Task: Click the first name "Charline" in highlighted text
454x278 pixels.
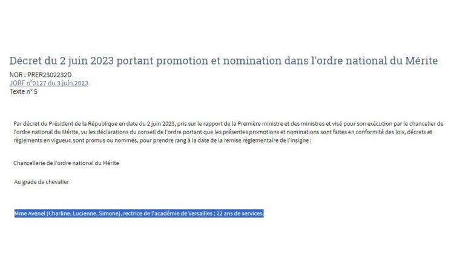Action: coord(59,213)
